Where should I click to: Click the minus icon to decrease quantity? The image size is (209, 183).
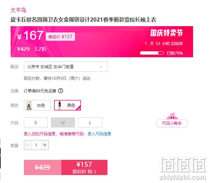coord(28,145)
